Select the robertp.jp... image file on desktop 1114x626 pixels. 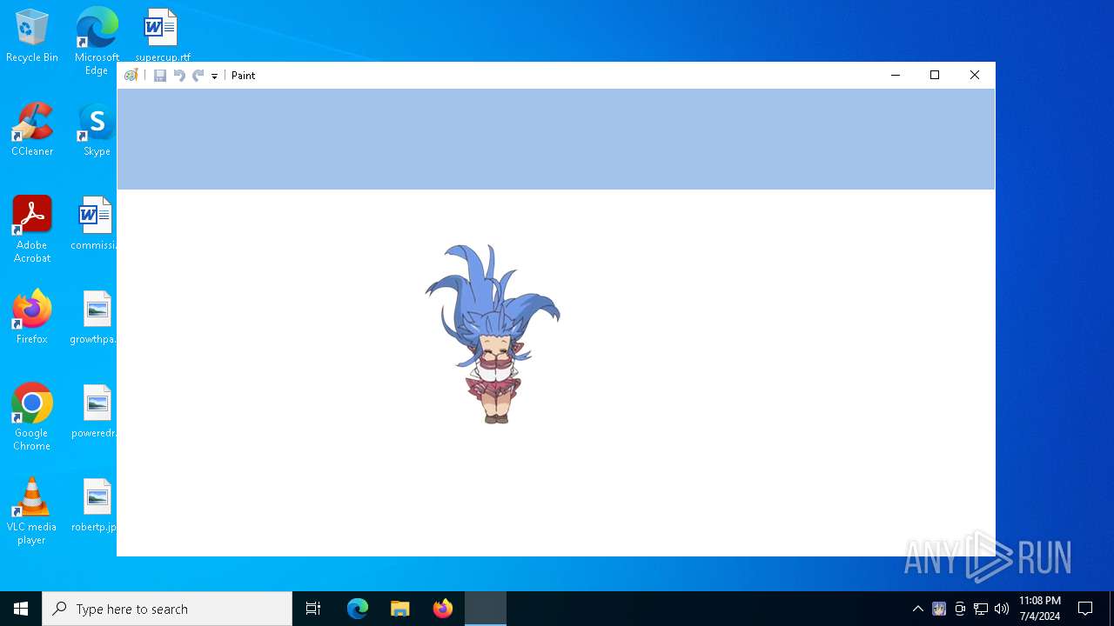(x=94, y=506)
